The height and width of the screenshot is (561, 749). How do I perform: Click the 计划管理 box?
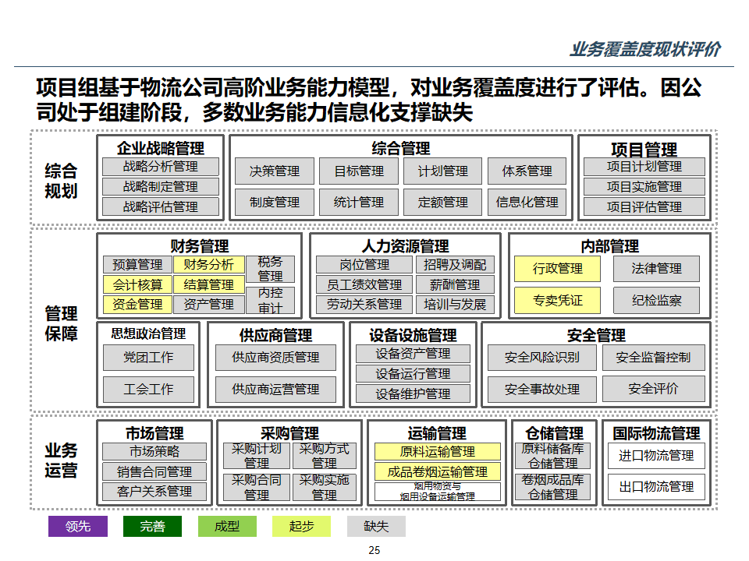pyautogui.click(x=443, y=171)
